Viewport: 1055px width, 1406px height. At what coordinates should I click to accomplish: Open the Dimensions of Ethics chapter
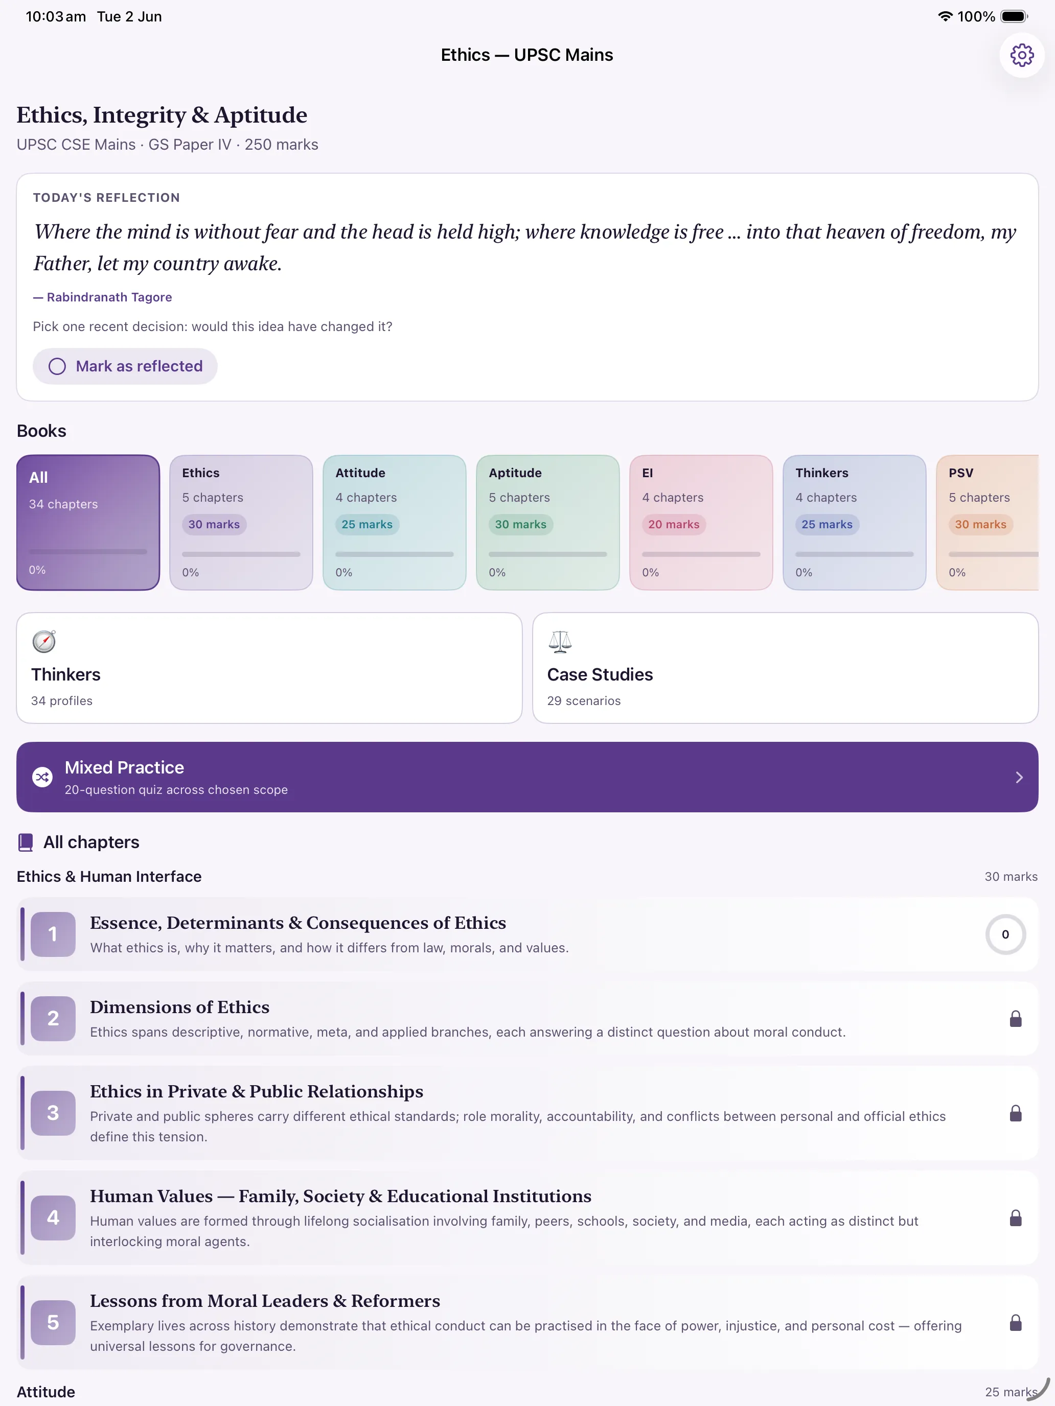pyautogui.click(x=527, y=1018)
